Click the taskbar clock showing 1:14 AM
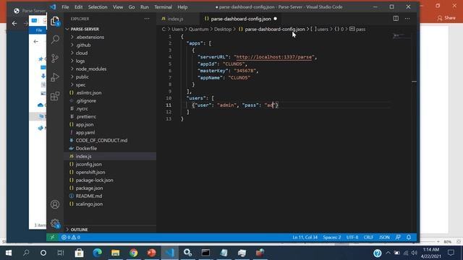 [x=431, y=253]
